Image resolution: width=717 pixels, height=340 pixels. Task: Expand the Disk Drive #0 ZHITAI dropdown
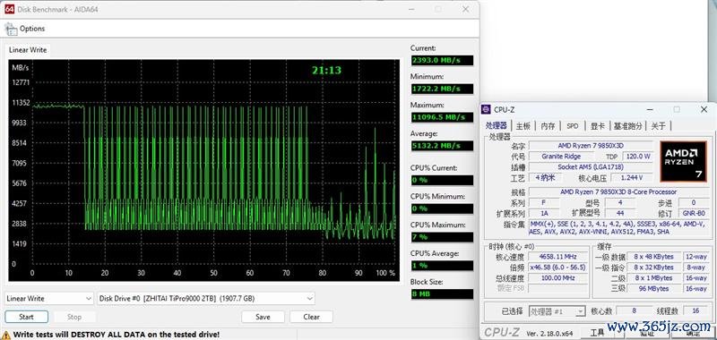click(x=206, y=299)
